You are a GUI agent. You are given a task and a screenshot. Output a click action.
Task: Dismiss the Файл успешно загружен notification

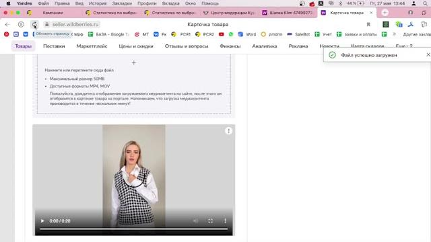tap(428, 55)
